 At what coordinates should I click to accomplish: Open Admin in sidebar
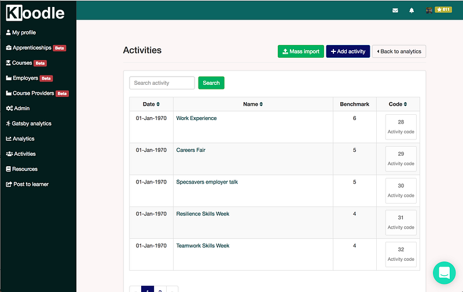18,108
